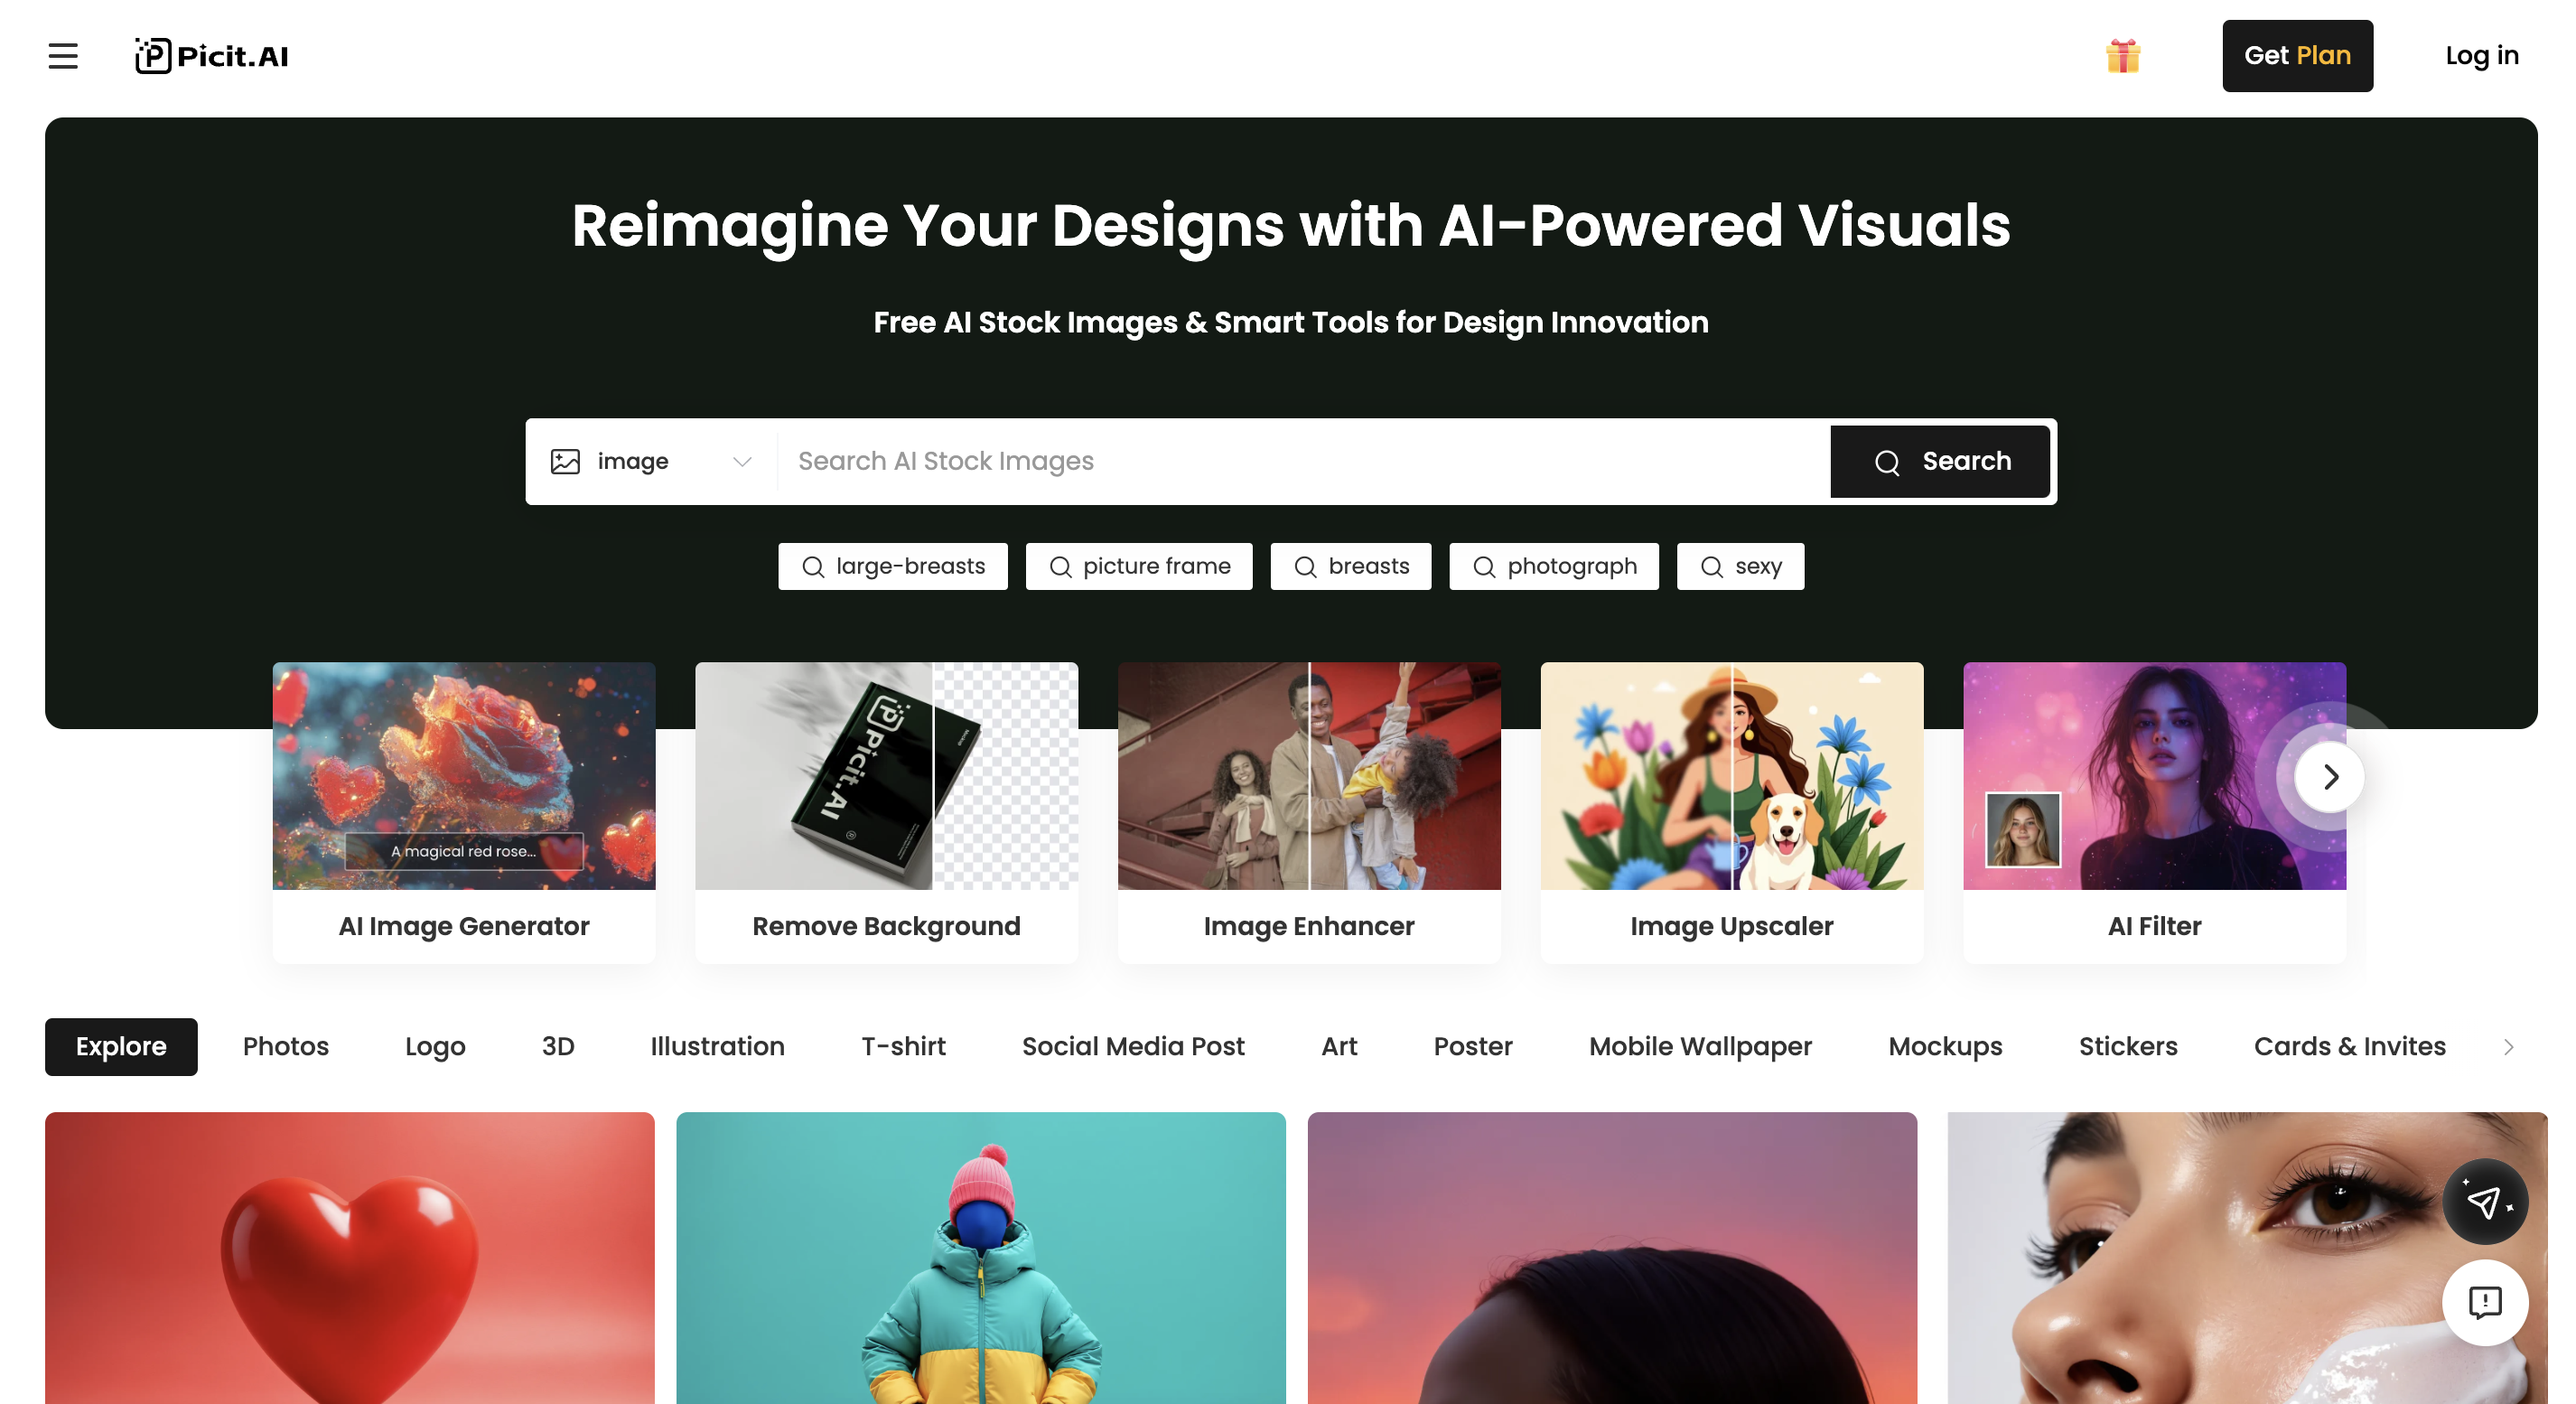Image resolution: width=2576 pixels, height=1404 pixels.
Task: Click the Picit.AI logo
Action: coord(212,56)
